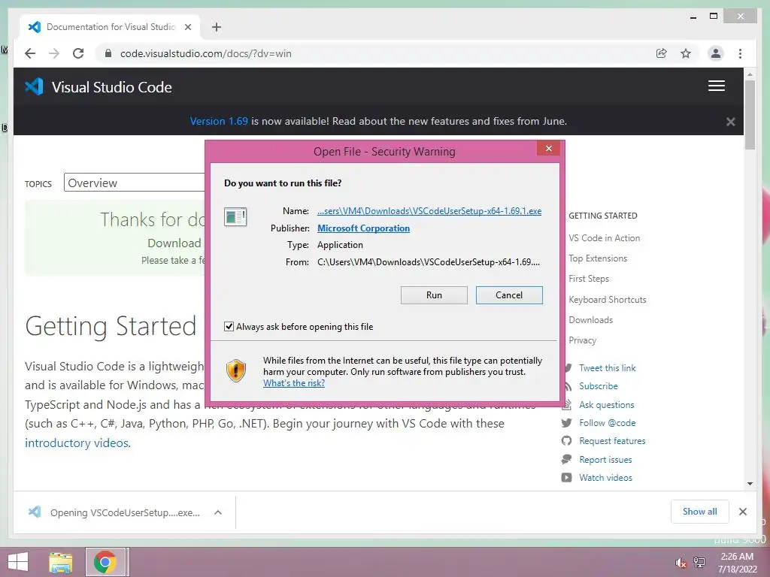Click the GitHub icon by Request features
Viewport: 770px width, 577px height.
566,440
